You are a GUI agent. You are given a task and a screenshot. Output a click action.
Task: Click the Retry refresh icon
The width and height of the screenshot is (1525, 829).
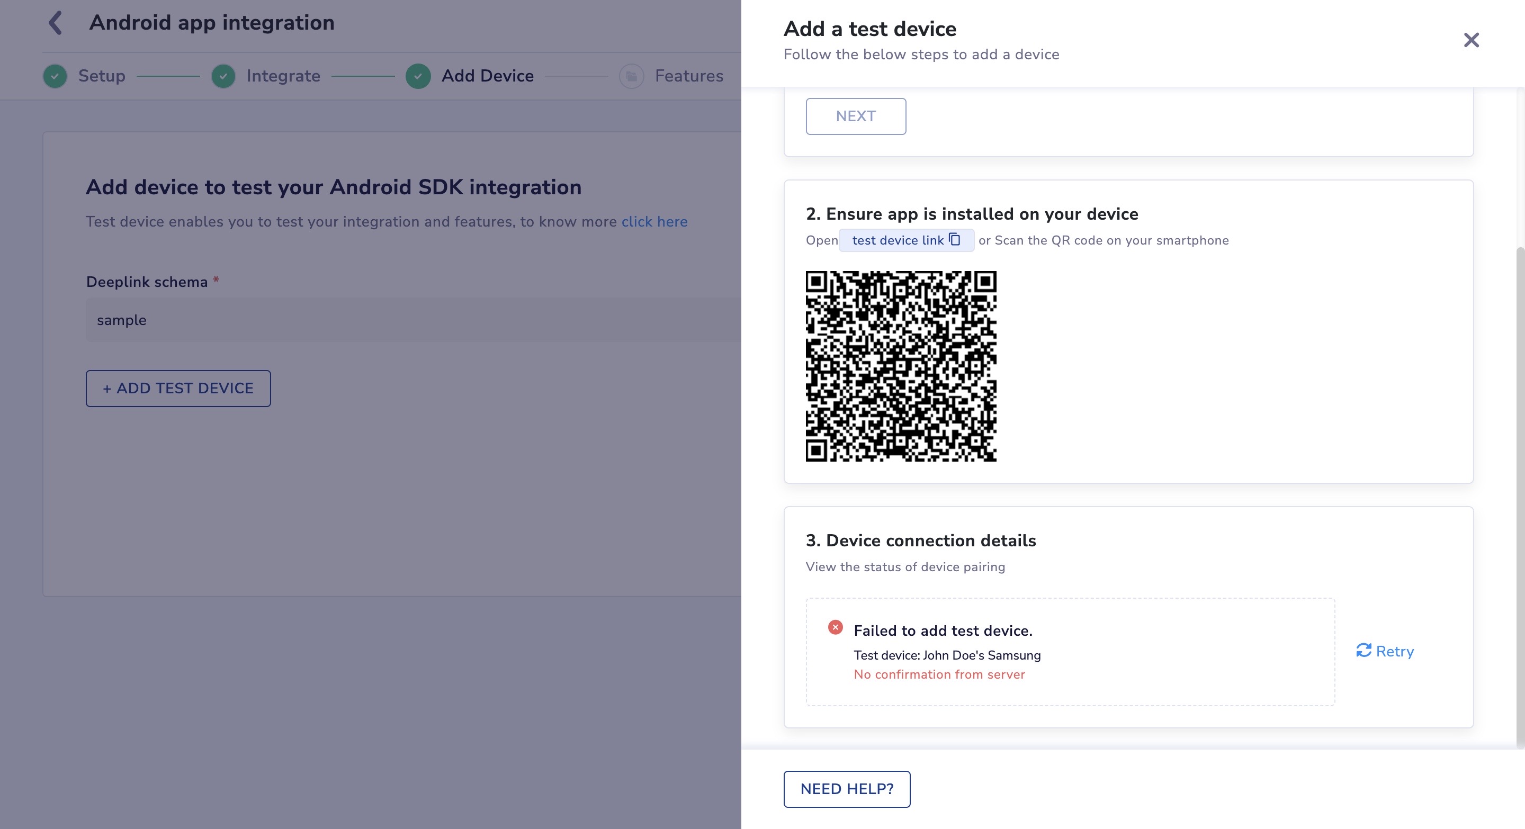point(1363,650)
